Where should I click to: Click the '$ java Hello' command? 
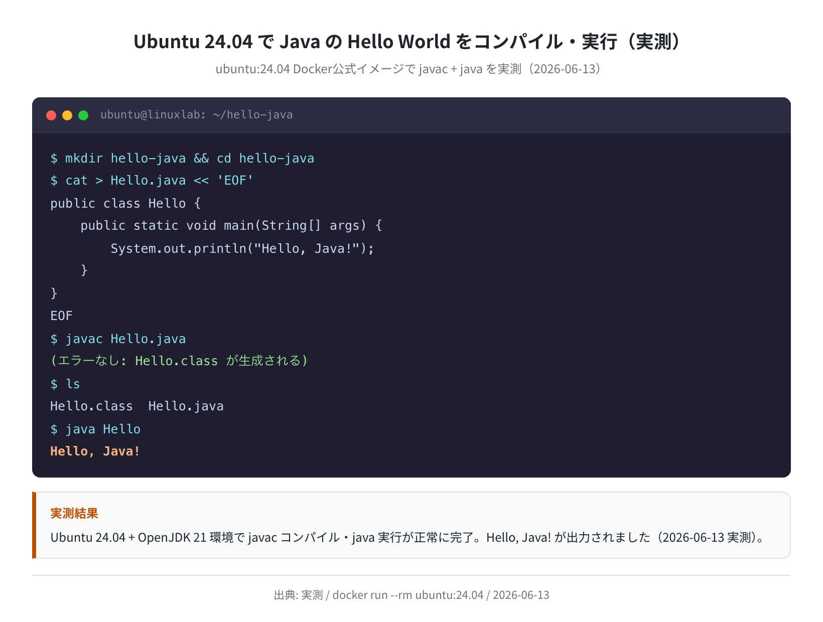pos(95,429)
